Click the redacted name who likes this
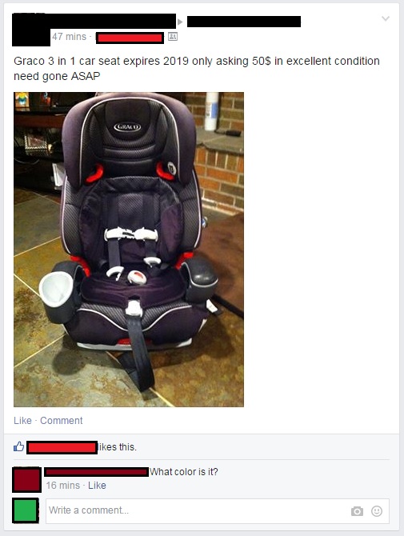This screenshot has height=536, width=404. pos(62,447)
